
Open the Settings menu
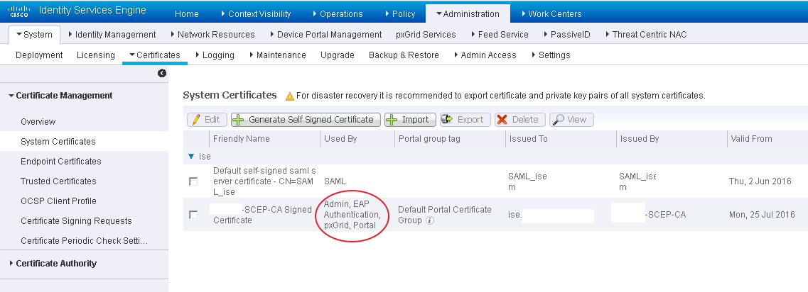(550, 55)
